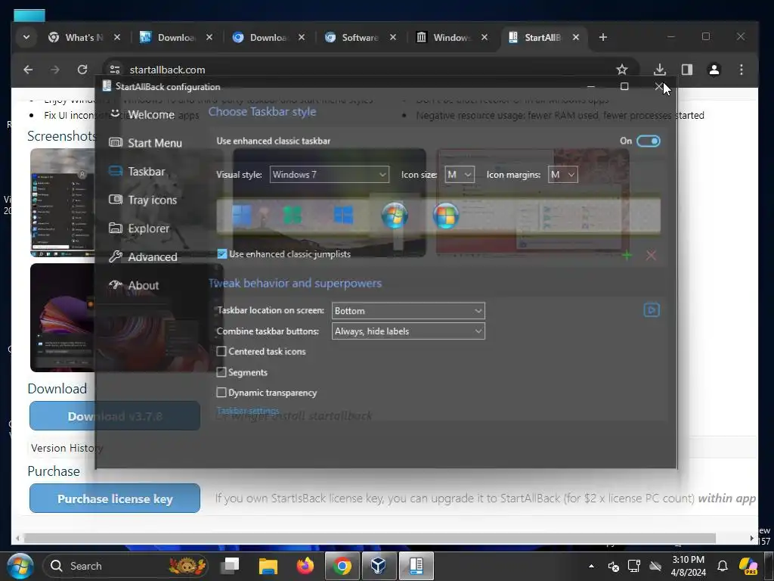Select the Taskbar section in sidebar
The height and width of the screenshot is (581, 774).
click(x=137, y=172)
